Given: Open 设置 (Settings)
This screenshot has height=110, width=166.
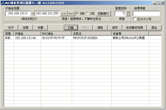Looking at the screenshot, I should pyautogui.click(x=40, y=28).
